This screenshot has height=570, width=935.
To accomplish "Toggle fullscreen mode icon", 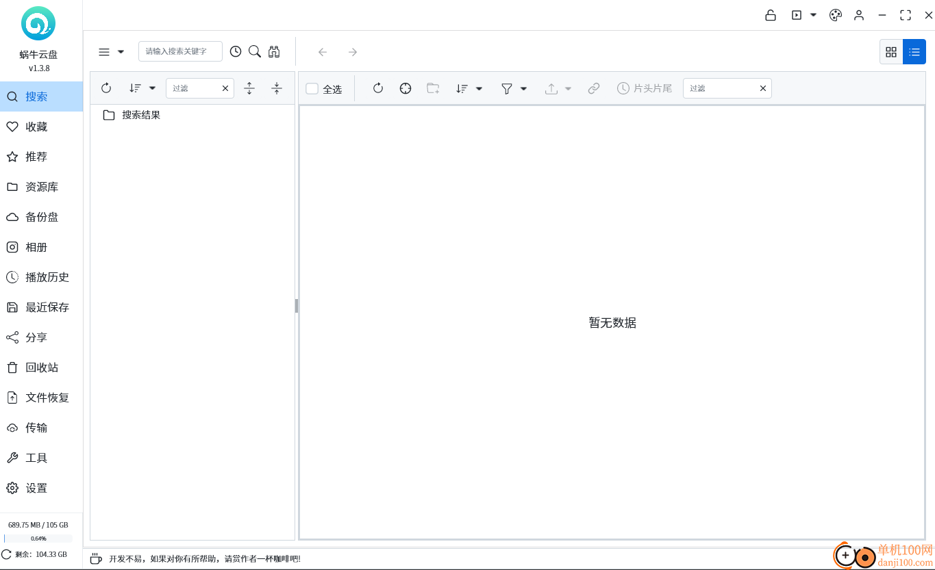I will coord(906,15).
